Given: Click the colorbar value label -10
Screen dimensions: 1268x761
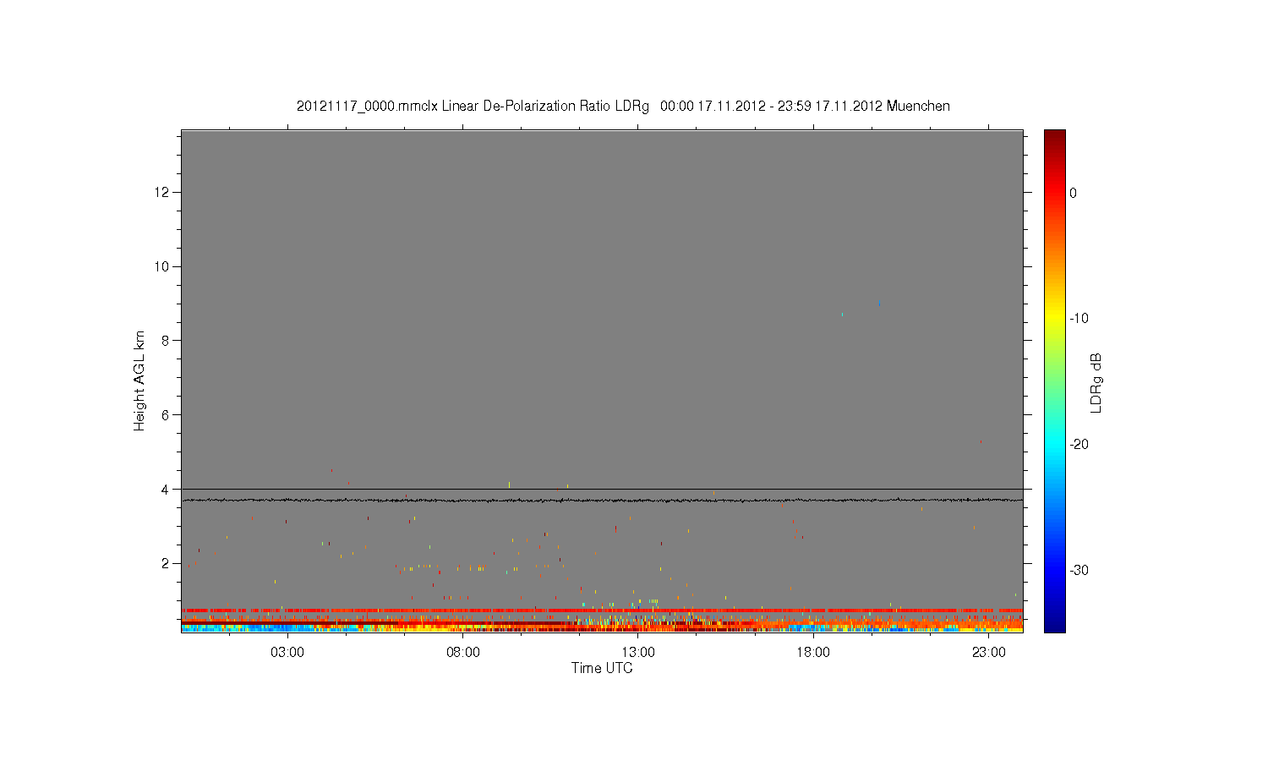Looking at the screenshot, I should click(x=1079, y=319).
